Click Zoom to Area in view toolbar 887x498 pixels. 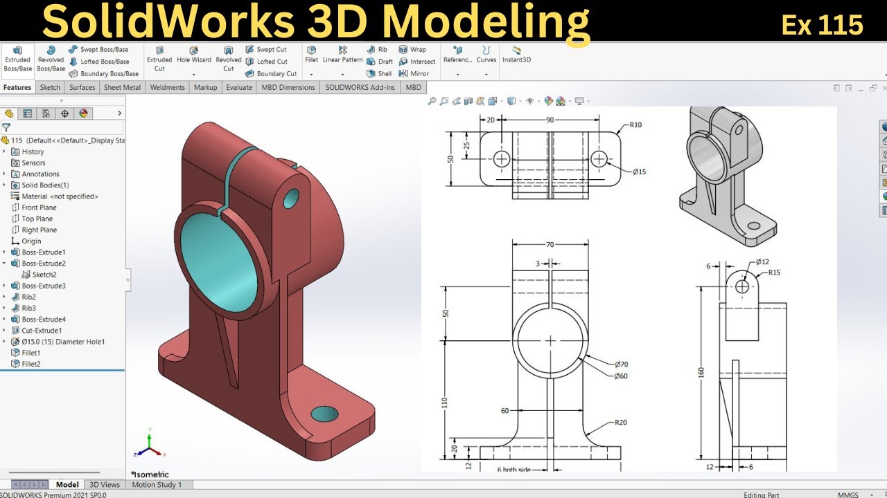[444, 101]
